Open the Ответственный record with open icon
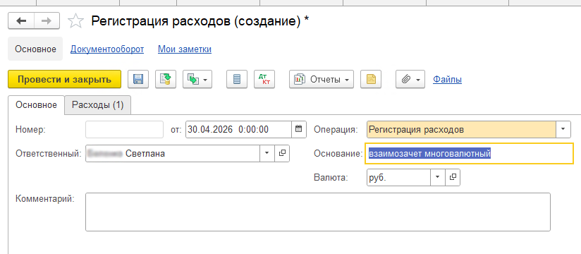This screenshot has width=581, height=254. pyautogui.click(x=282, y=153)
